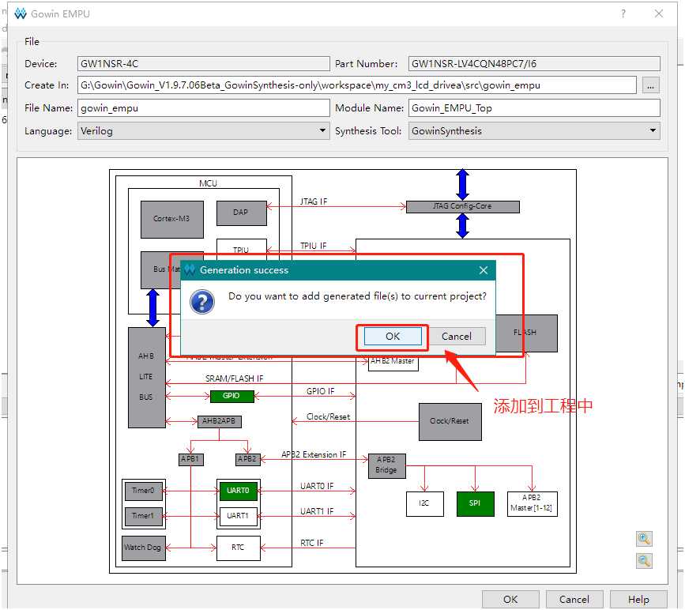This screenshot has width=685, height=610.
Task: Click the SRAM/FLASH IF label
Action: tap(234, 378)
